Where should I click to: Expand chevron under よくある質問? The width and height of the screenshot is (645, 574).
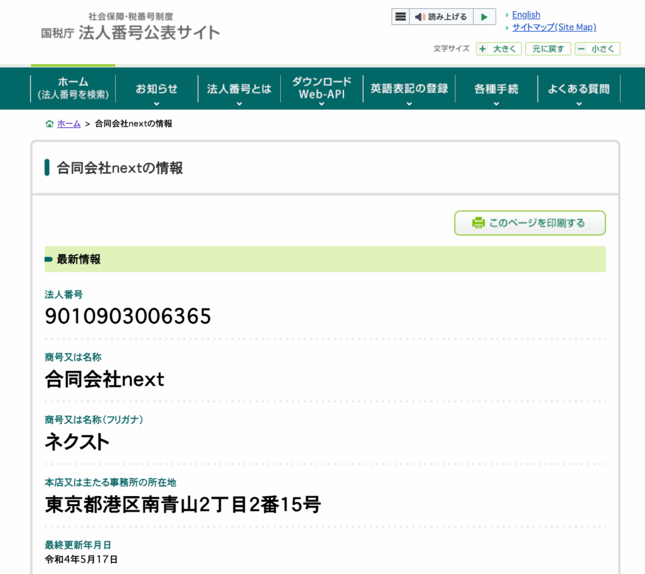coord(579,104)
